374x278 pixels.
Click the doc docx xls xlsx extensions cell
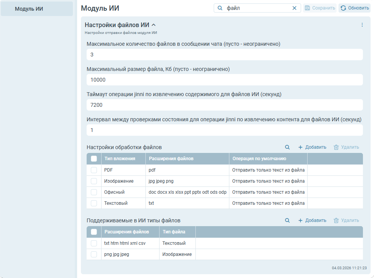[187, 192]
